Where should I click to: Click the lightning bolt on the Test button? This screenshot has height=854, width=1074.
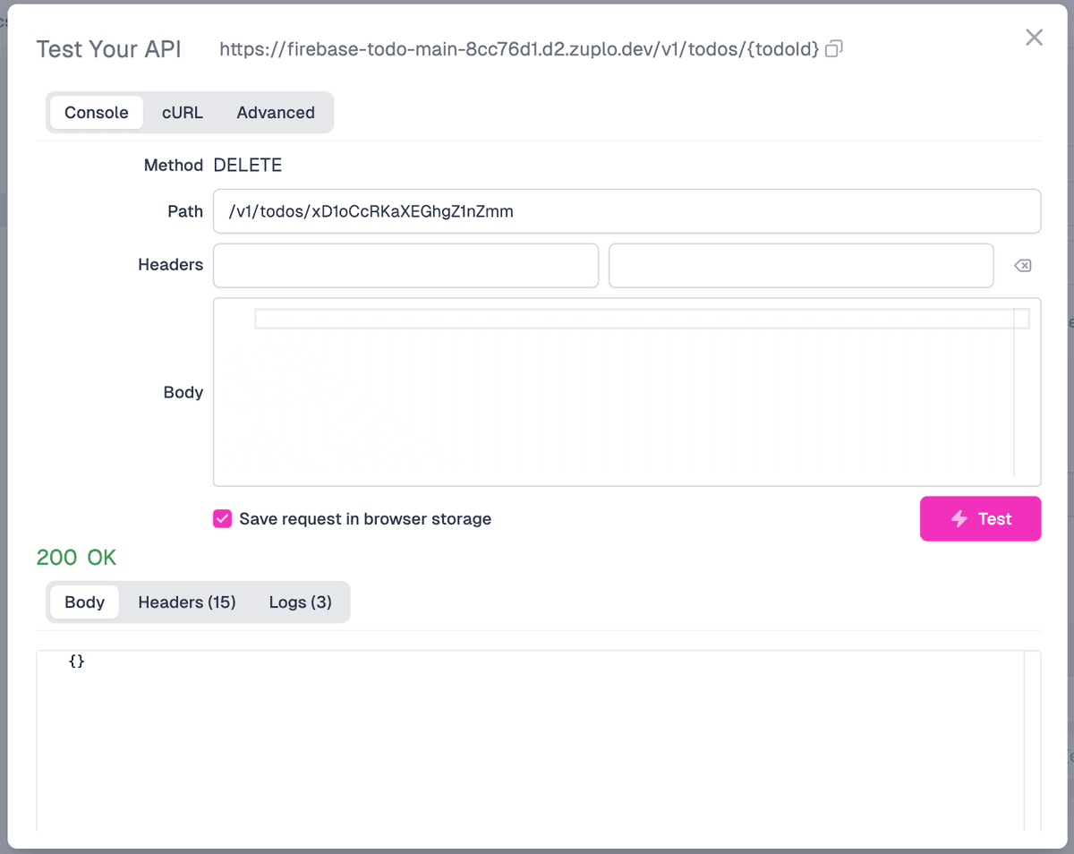click(x=959, y=518)
